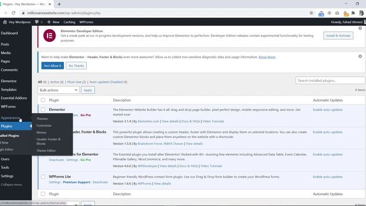The height and width of the screenshot is (206, 366).
Task: Open the browser extensions puzzle icon
Action: (353, 13)
